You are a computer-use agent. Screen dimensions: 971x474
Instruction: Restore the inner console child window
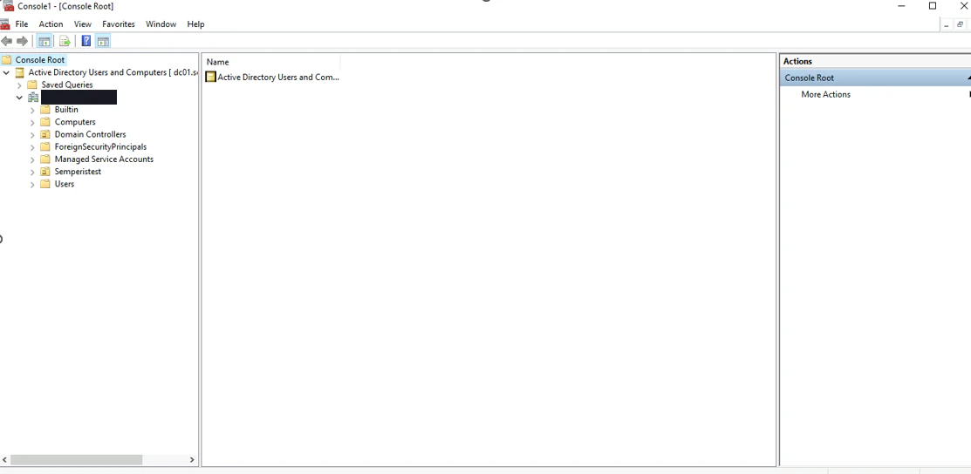(x=960, y=24)
